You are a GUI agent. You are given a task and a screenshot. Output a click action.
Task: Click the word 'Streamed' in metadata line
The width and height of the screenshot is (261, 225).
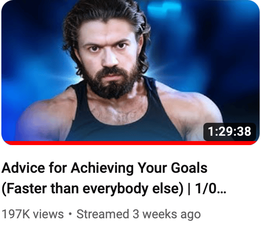coord(103,214)
